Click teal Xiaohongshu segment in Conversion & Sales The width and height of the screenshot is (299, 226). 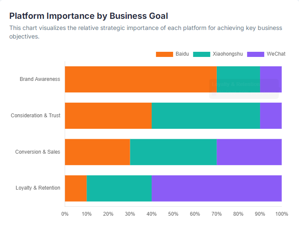[173, 152]
